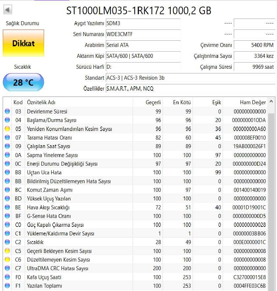Screen dimensions: 277x291
Task: Click the Çalıştırılma Sayısı field 3364 kez
Action: [x=255, y=56]
